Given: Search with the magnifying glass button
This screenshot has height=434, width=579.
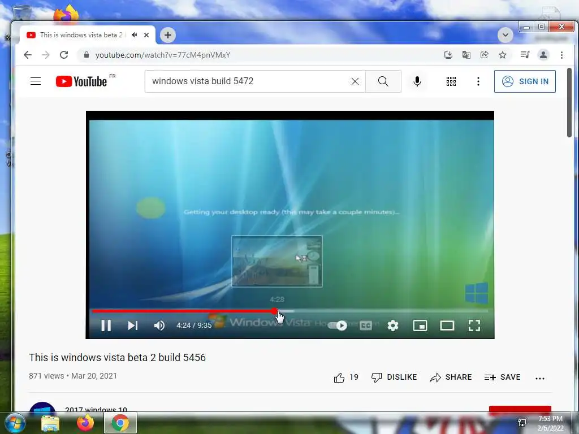Looking at the screenshot, I should coord(383,81).
